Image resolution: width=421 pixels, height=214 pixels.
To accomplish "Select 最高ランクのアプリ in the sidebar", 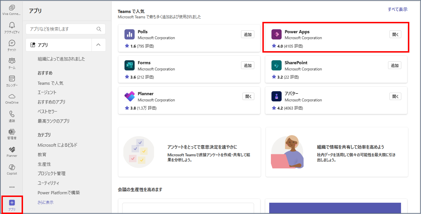I will pyautogui.click(x=54, y=121).
